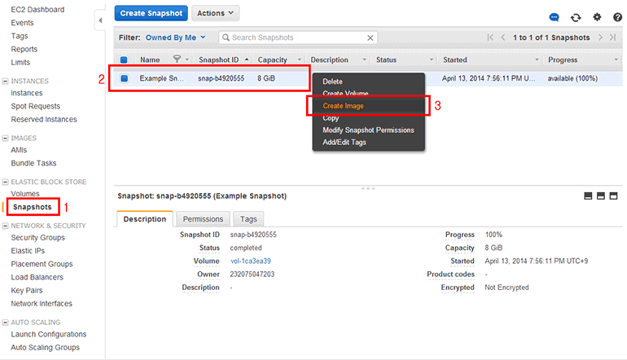Go to the last page of snapshots

(612, 37)
